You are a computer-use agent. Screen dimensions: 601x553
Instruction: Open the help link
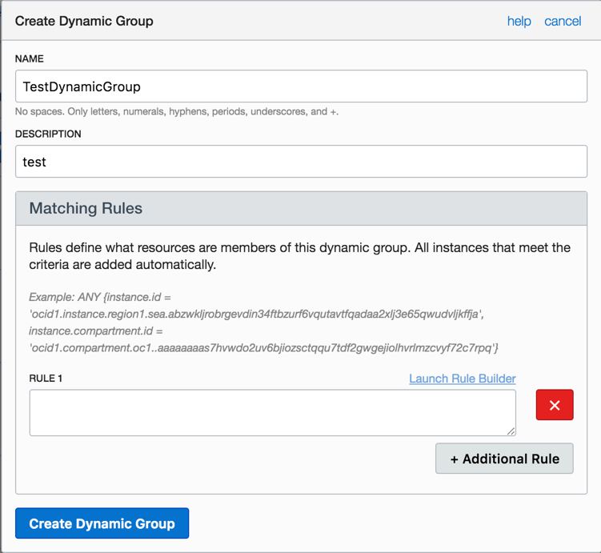pyautogui.click(x=519, y=21)
